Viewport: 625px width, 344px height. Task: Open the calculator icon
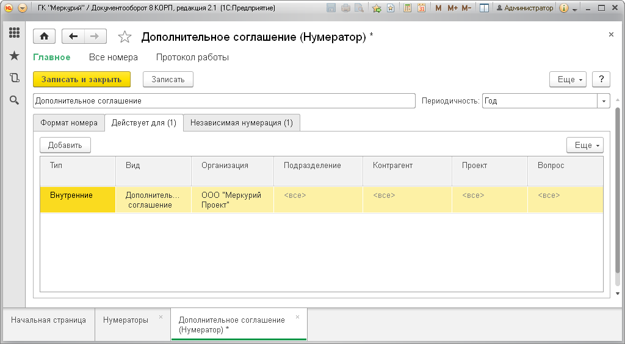coord(407,8)
